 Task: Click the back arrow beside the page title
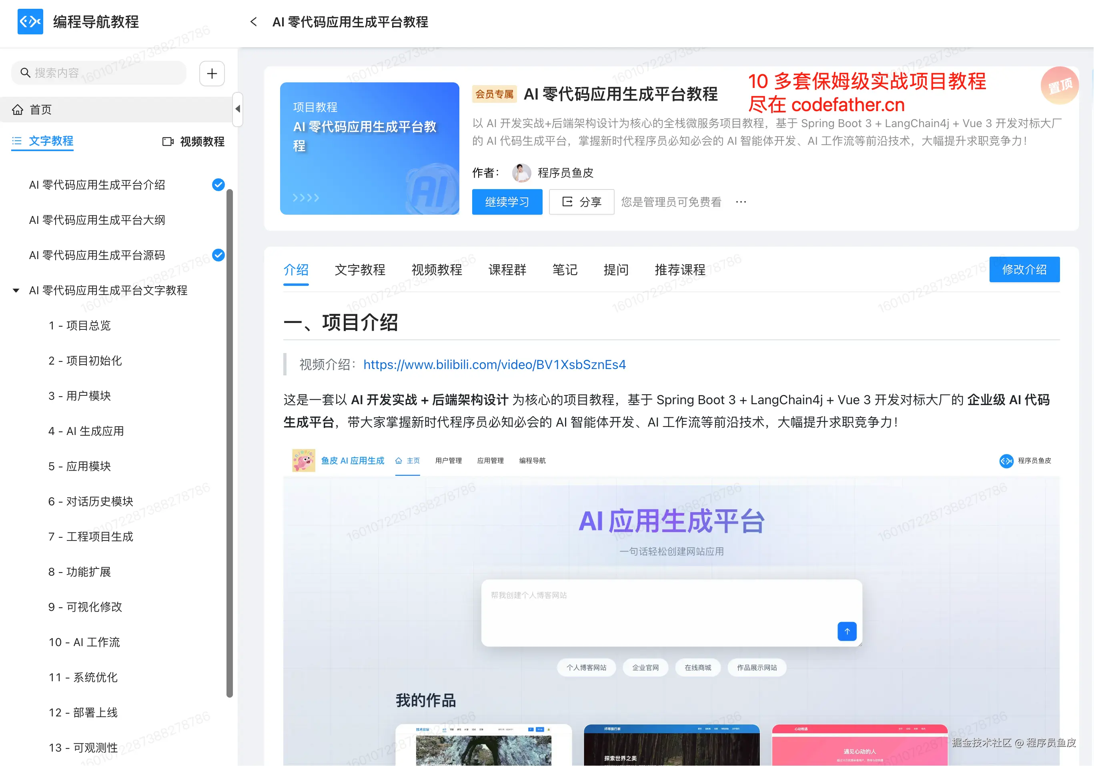click(253, 22)
